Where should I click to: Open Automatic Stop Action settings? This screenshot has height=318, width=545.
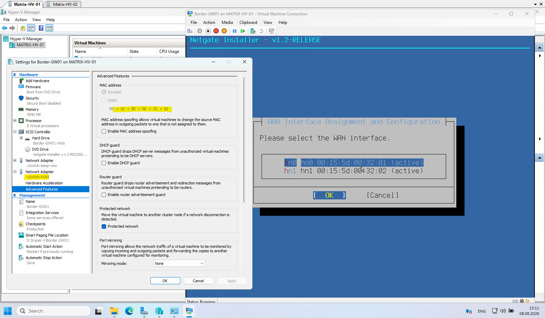point(44,258)
